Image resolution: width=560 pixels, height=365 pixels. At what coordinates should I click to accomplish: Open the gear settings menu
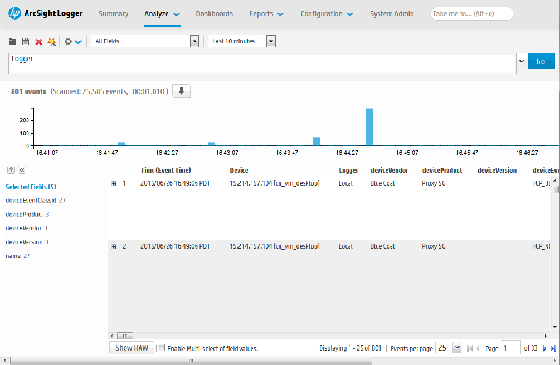(x=73, y=42)
